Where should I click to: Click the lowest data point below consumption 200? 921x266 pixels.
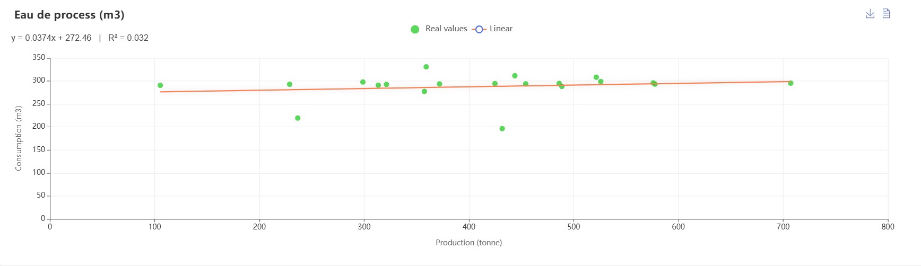502,129
